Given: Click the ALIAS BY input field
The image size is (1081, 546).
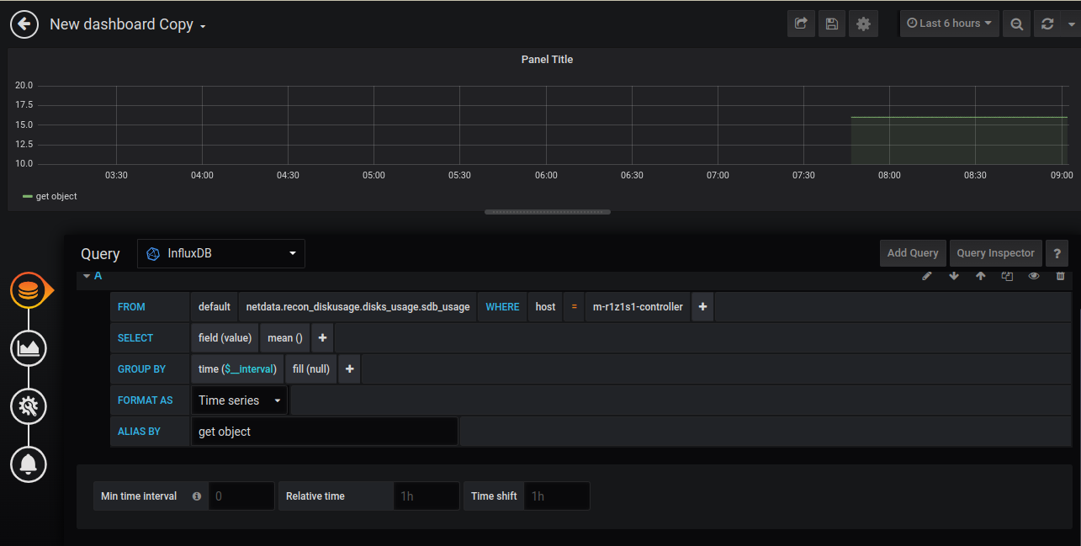Looking at the screenshot, I should 324,432.
